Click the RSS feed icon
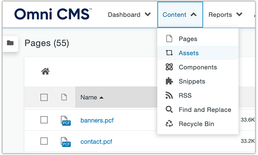The height and width of the screenshot is (155, 258). [x=169, y=95]
